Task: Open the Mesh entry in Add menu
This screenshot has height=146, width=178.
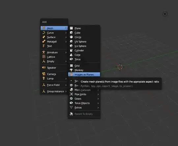Action: pos(54,28)
